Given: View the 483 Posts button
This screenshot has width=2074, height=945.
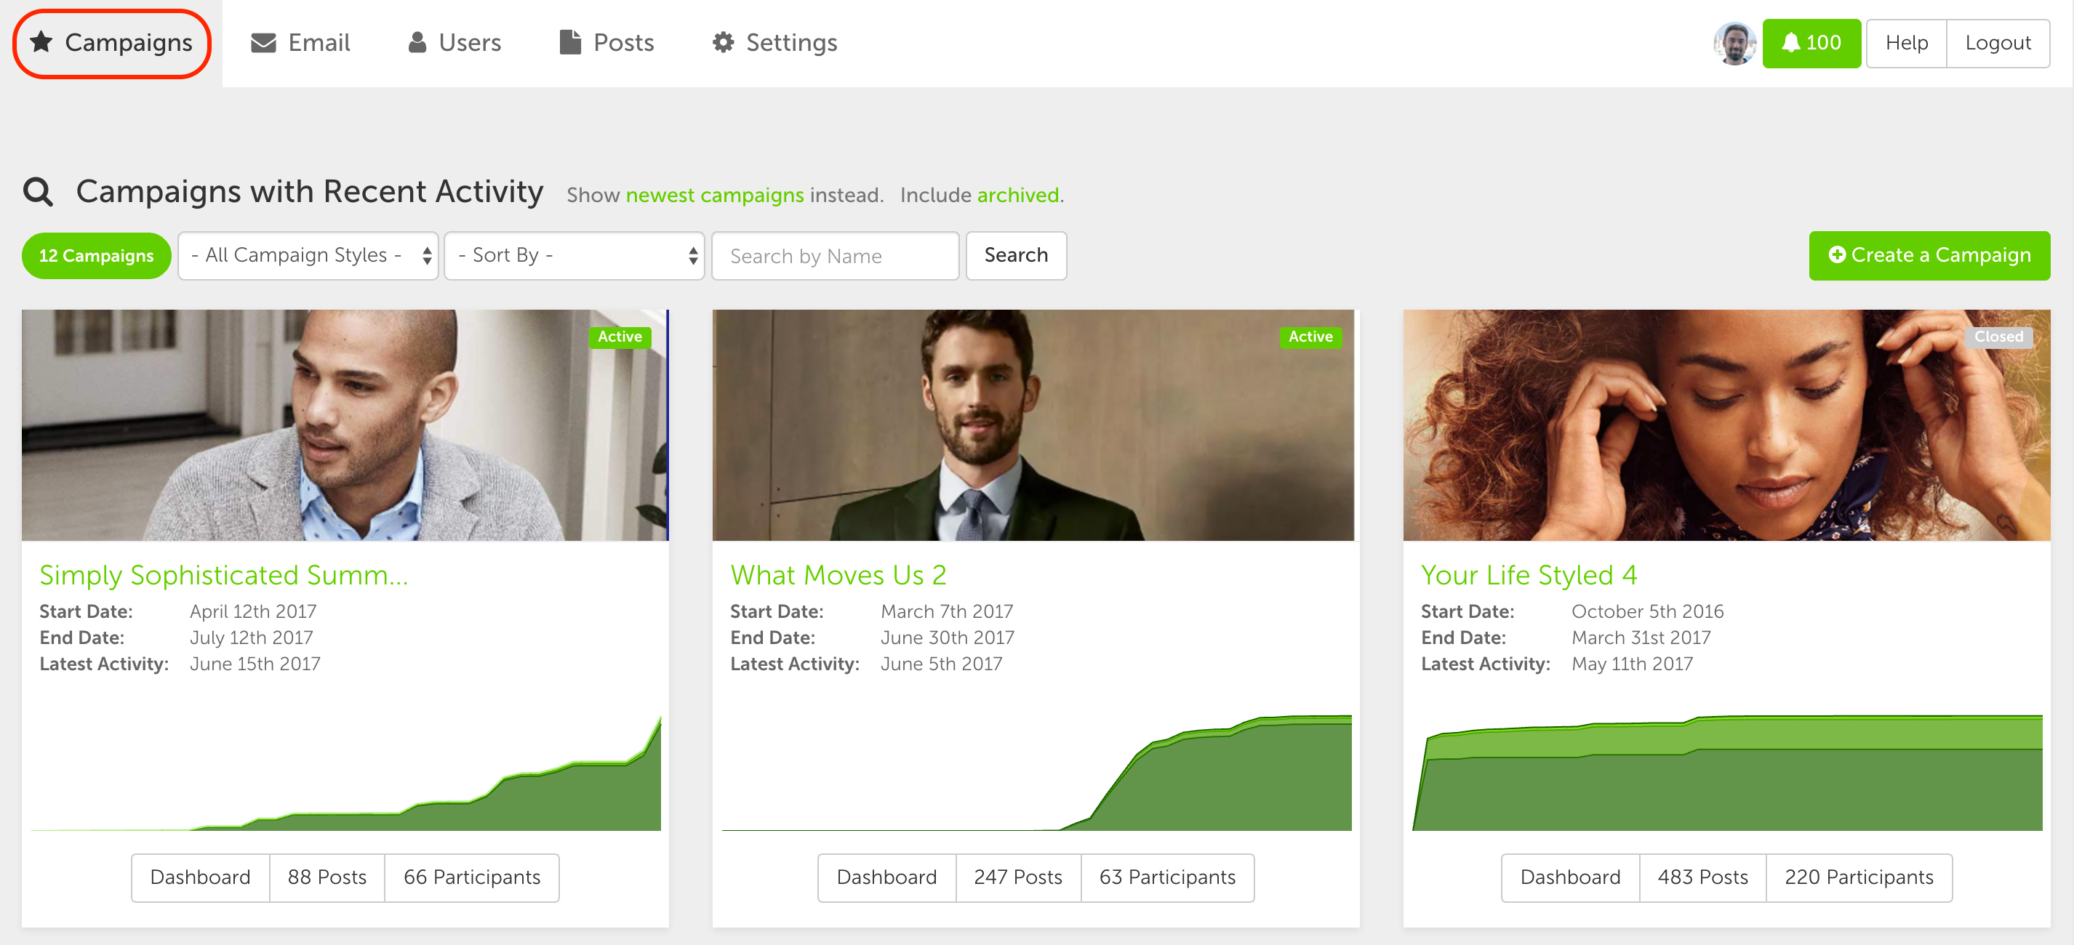Looking at the screenshot, I should (1702, 877).
